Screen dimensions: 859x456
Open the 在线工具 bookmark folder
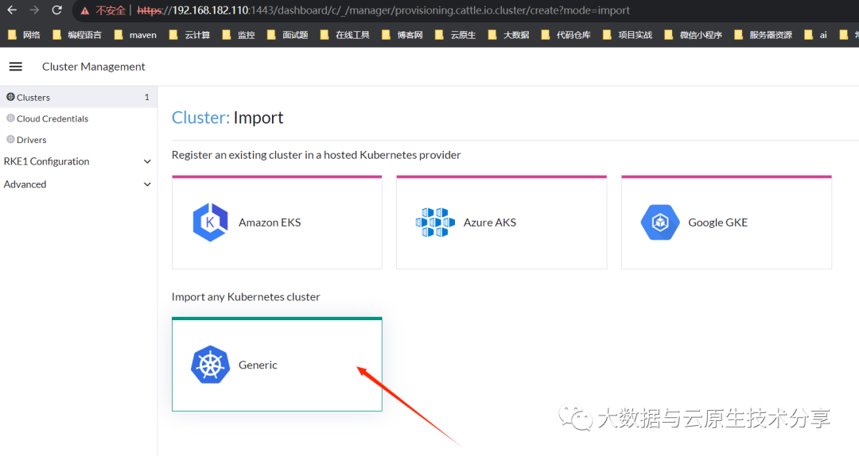pos(344,35)
